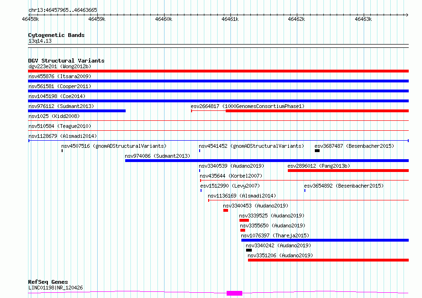Screen dimensions: 422x298
Task: Click the DGV Structural Variants track title
Action: (x=66, y=61)
